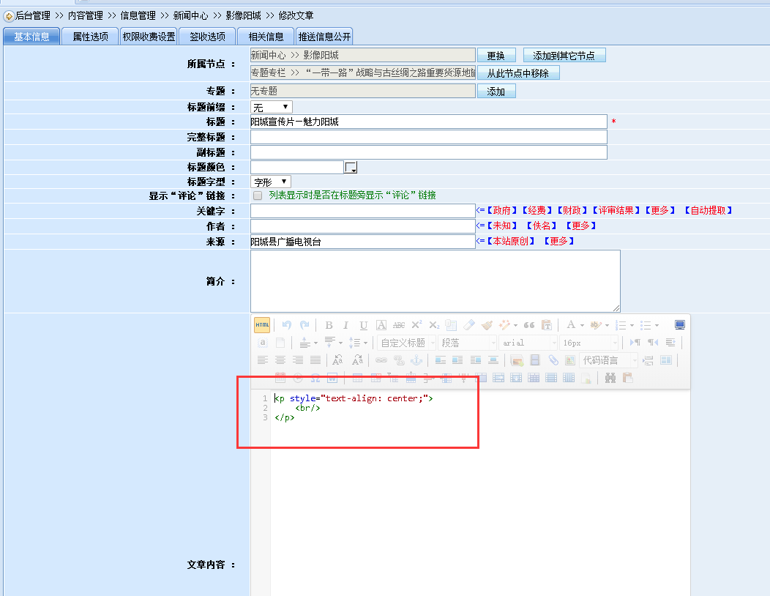The height and width of the screenshot is (596, 770).
Task: Click the undo arrow in editor toolbar
Action: pos(287,325)
